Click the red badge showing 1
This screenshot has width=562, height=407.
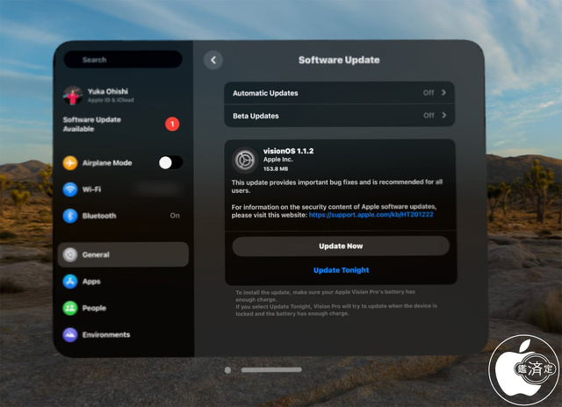pos(172,124)
